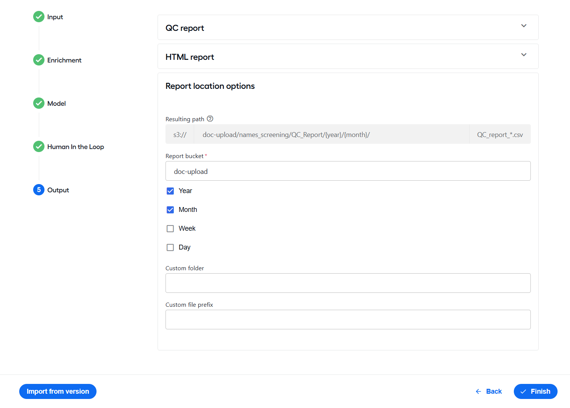Click the Resulting path label
570x408 pixels.
pos(185,119)
